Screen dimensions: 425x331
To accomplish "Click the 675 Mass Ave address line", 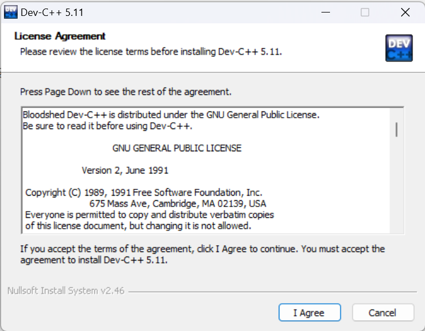I will [178, 204].
